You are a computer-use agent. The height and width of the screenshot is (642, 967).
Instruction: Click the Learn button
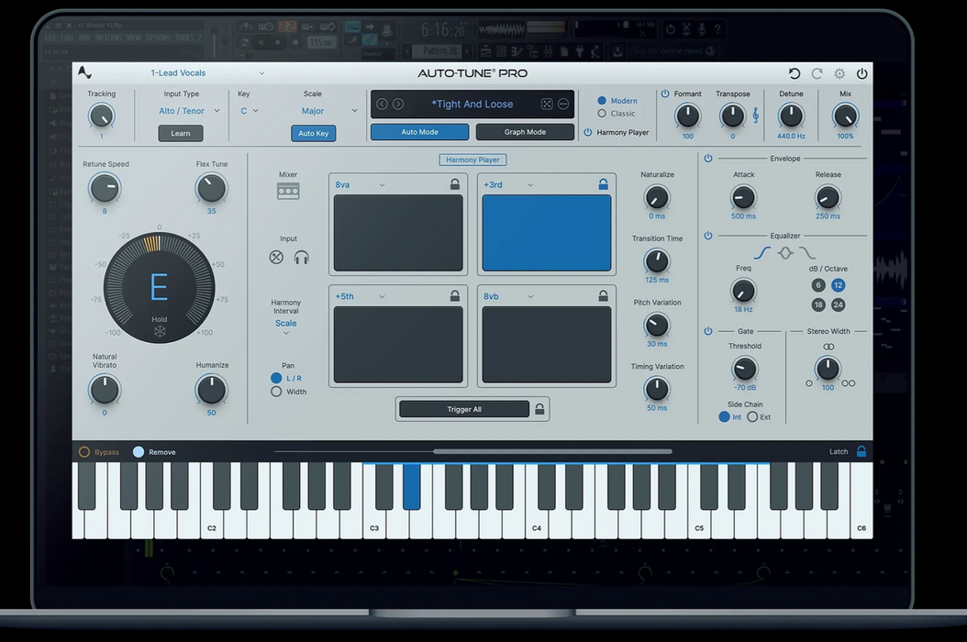(180, 133)
